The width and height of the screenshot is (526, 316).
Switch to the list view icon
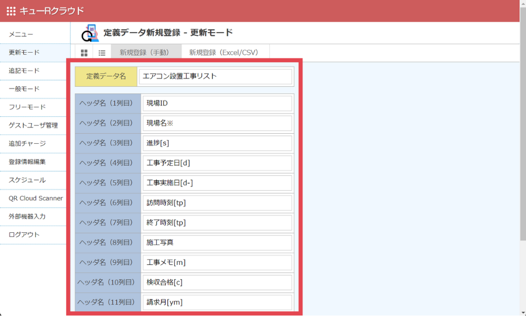click(x=102, y=53)
